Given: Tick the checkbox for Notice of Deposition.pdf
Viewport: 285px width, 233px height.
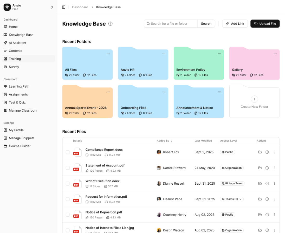Looking at the screenshot, I should 68,215.
